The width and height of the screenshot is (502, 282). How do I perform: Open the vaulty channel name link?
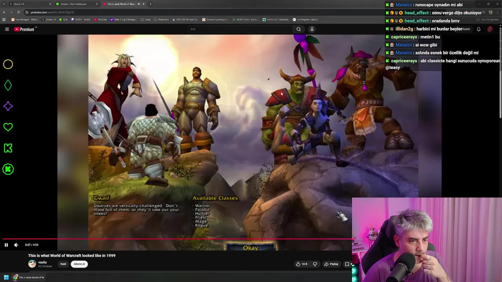(x=42, y=262)
